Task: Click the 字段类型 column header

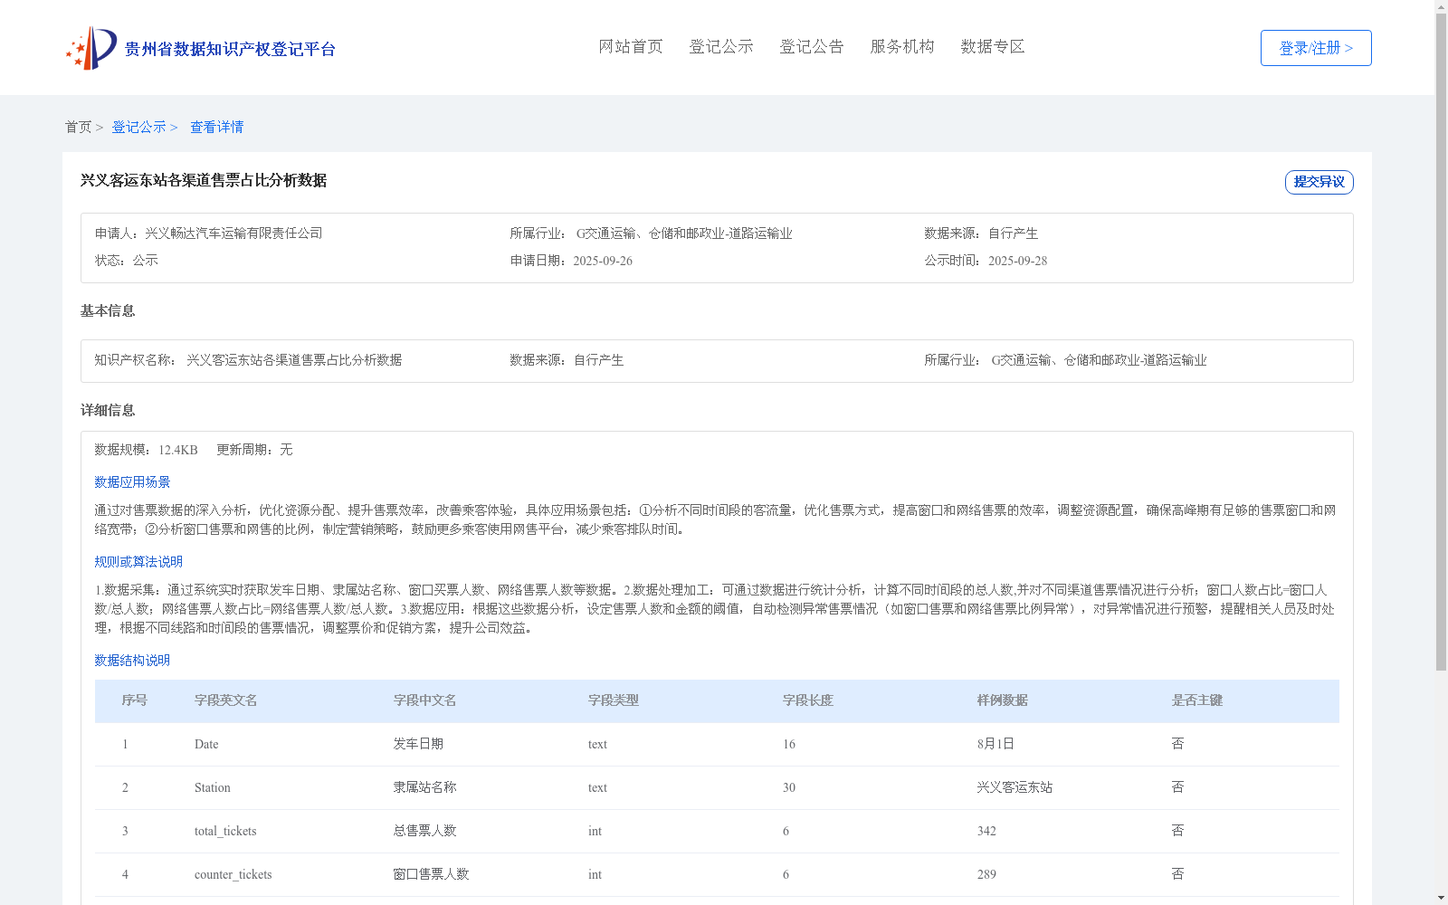Action: (x=614, y=700)
